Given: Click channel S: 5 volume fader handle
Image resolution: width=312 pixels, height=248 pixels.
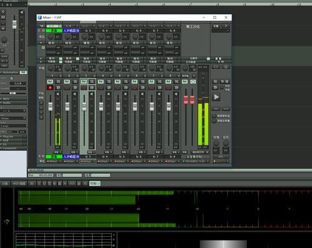Looking at the screenshot, I should coord(118,107).
